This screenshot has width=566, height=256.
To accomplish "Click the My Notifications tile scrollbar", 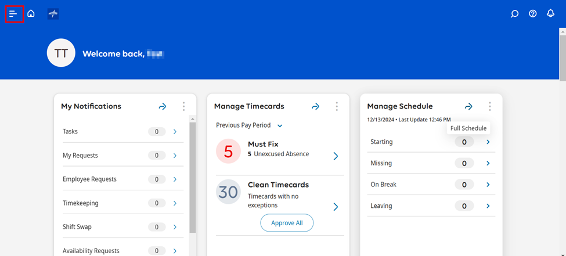I will [x=193, y=174].
